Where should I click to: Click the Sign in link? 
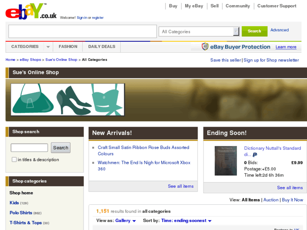click(x=82, y=18)
